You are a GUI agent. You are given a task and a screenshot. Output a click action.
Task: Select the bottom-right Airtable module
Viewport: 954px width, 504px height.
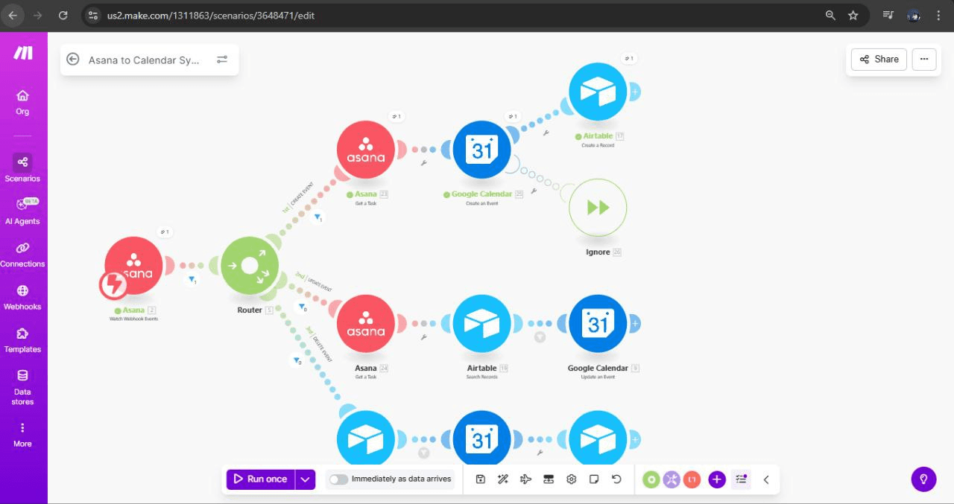coord(598,439)
